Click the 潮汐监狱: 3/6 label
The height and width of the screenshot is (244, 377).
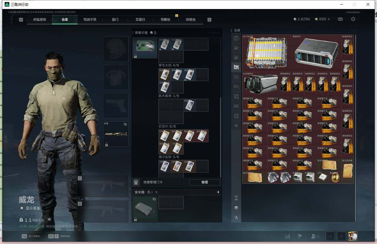click(x=169, y=157)
